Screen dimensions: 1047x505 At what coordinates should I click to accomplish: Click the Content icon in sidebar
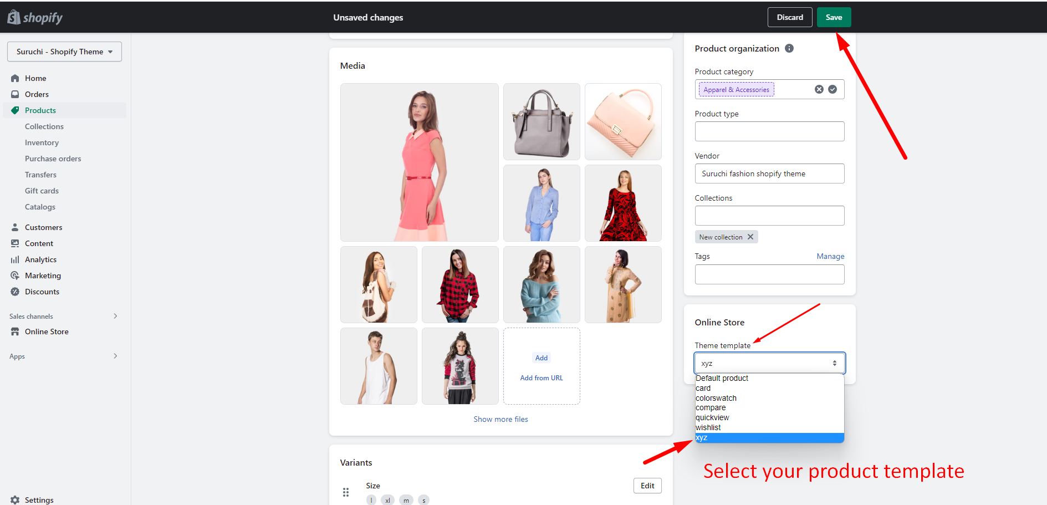[x=15, y=243]
